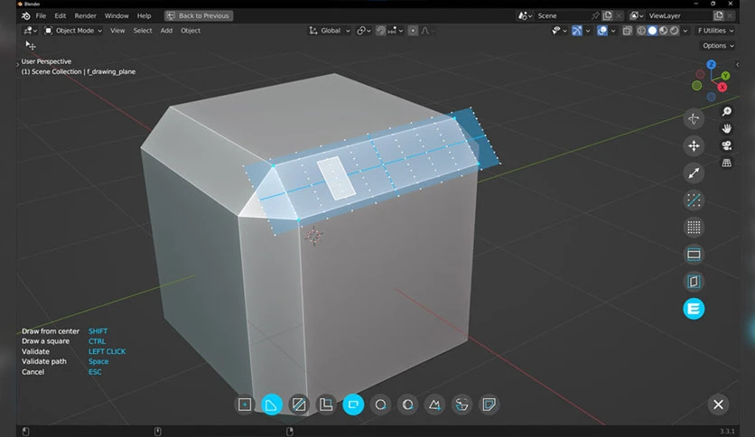Open the View menu in viewport header

pyautogui.click(x=117, y=31)
